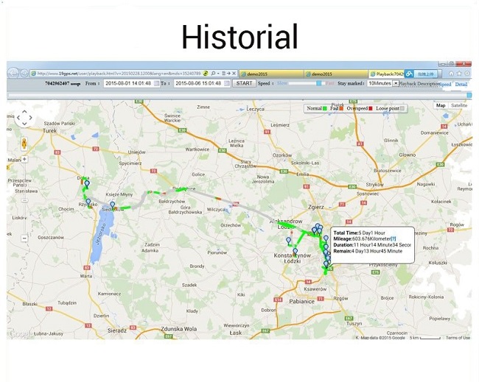Open the map Terms of Use link

458,338
